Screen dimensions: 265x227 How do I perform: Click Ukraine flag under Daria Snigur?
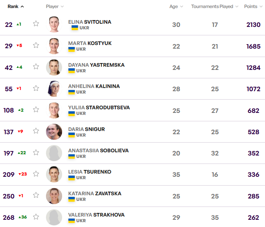[71, 135]
